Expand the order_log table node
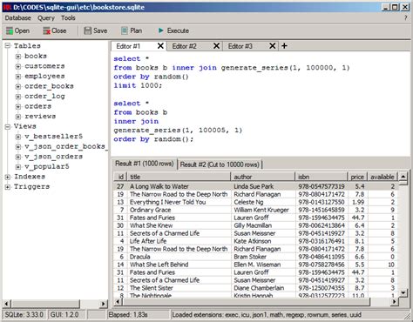The image size is (413, 322). [x=18, y=97]
